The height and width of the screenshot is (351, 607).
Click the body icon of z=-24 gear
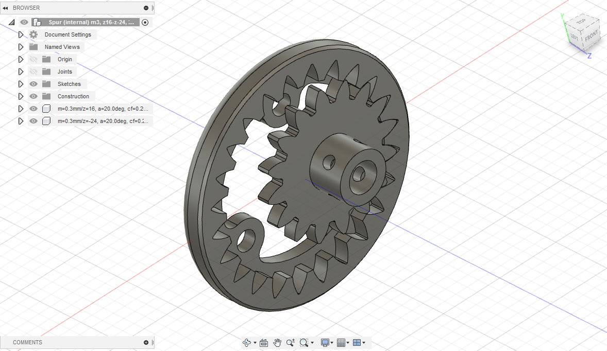(46, 121)
